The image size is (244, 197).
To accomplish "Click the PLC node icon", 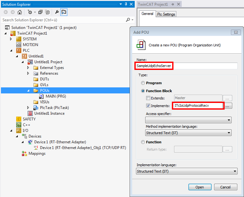I will [19, 51].
